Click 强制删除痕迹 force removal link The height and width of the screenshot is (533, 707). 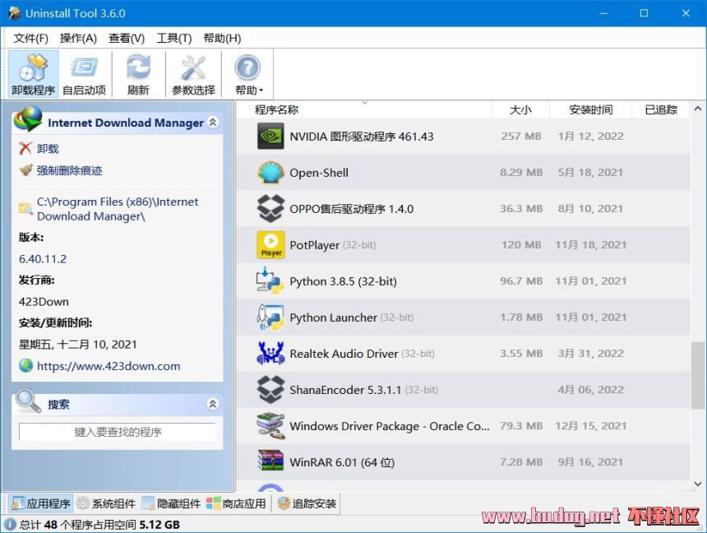[x=69, y=170]
